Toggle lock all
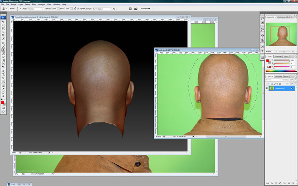Viewport: 298px width, 186px height. (x=280, y=84)
